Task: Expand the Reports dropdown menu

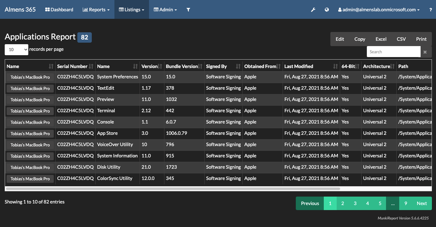Action: [96, 10]
